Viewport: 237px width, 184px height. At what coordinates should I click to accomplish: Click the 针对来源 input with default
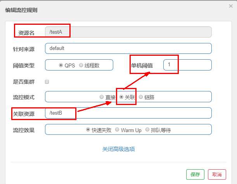click(128, 48)
